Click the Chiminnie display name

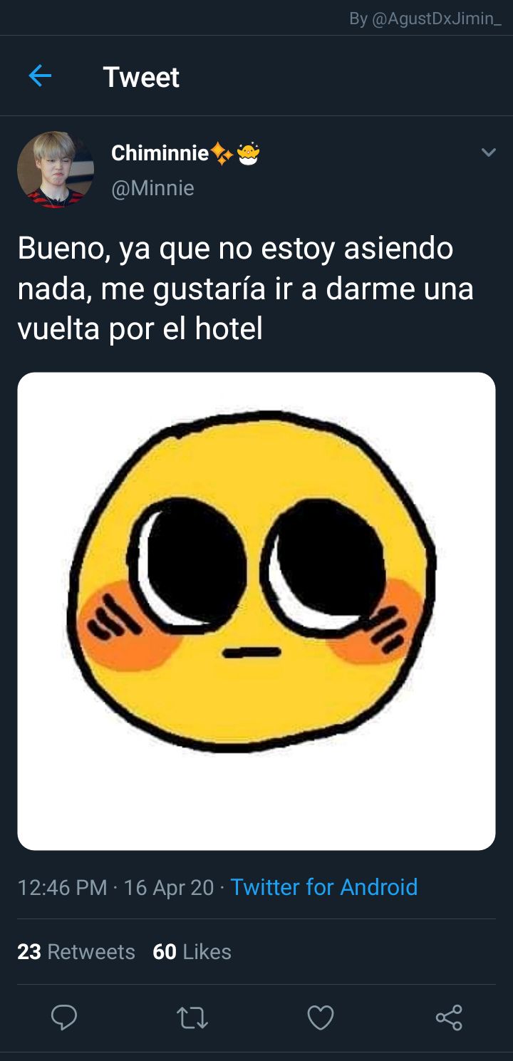tap(160, 152)
